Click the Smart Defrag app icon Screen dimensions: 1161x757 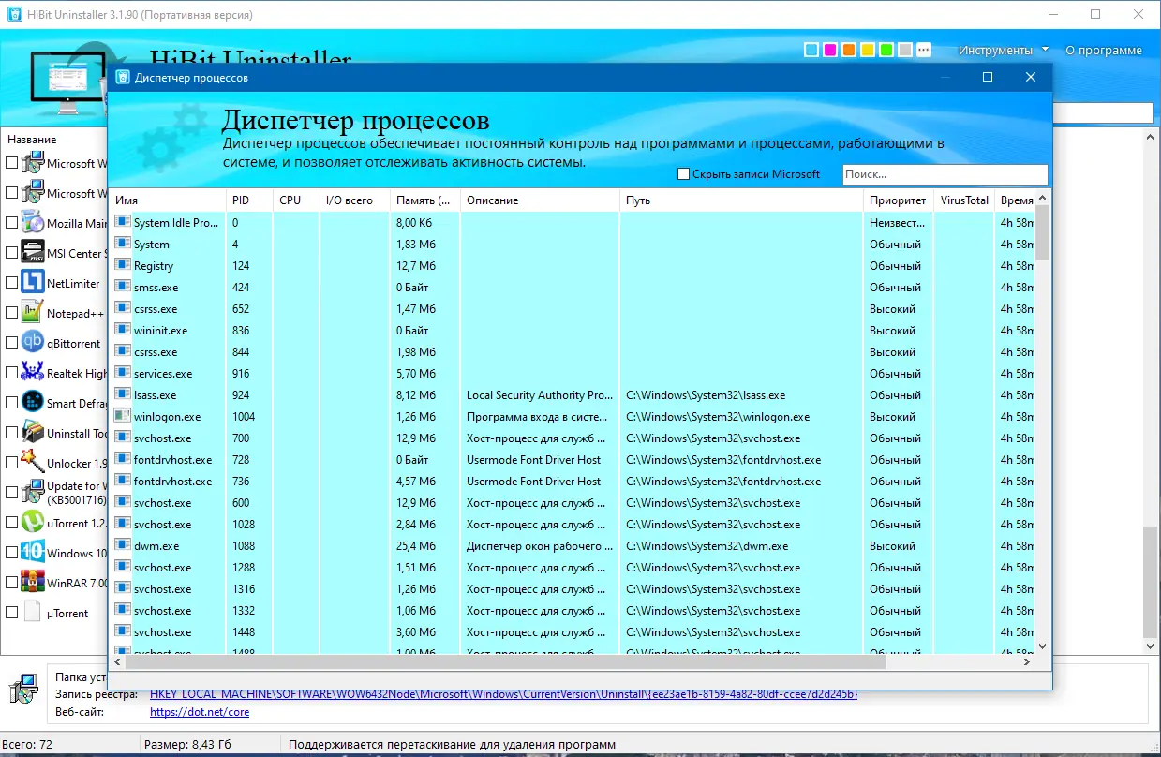33,402
